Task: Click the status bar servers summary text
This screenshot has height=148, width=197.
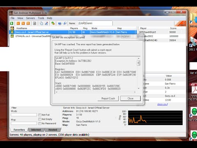Action: 49,135
